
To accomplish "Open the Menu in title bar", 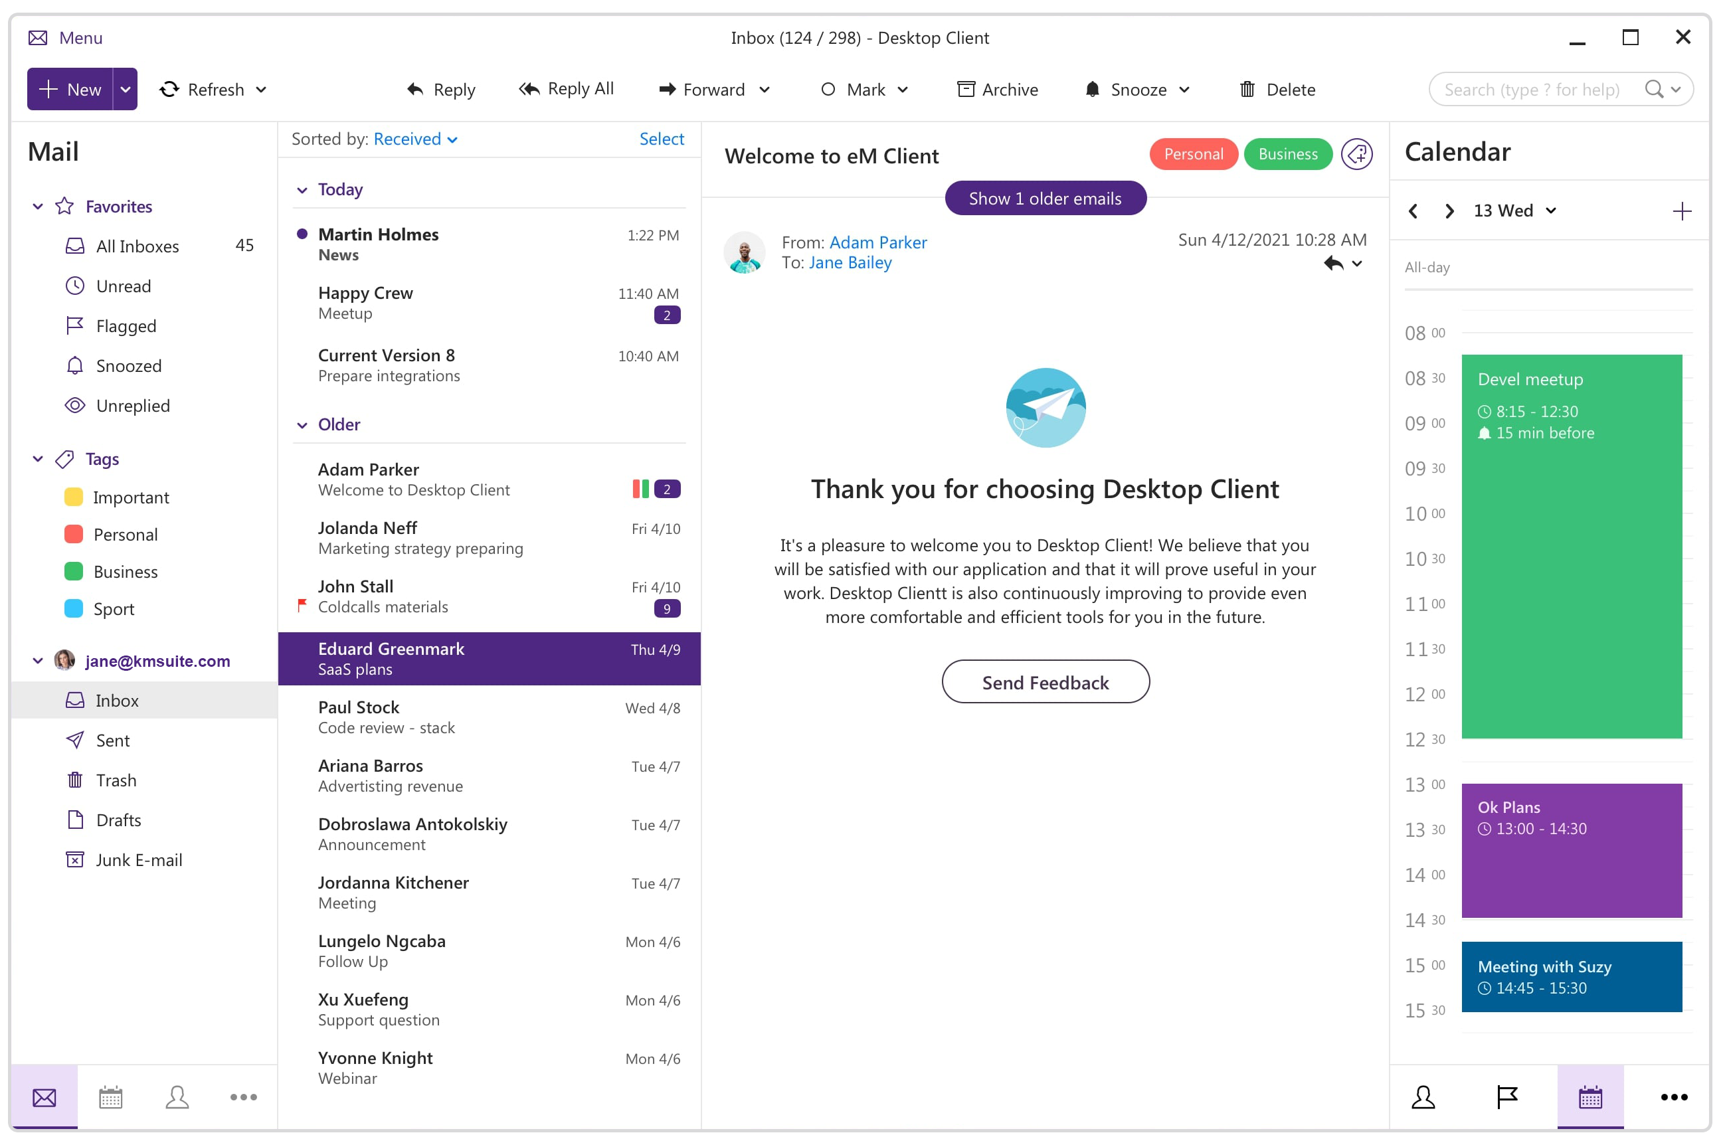I will coord(65,38).
